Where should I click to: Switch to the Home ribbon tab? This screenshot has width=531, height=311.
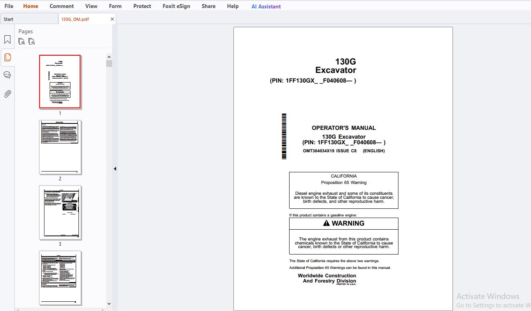coord(31,6)
